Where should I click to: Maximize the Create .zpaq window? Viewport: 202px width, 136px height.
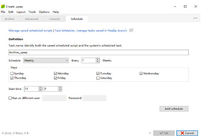pyautogui.click(x=185, y=6)
